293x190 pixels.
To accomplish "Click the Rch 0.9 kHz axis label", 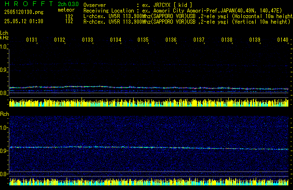I will click(x=3, y=151).
